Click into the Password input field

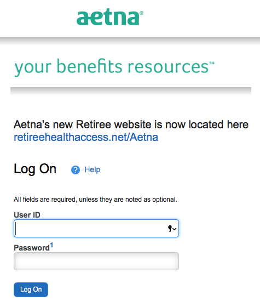pos(96,261)
